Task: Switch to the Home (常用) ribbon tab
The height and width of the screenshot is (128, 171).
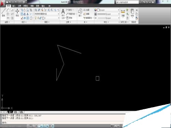Action: coord(8,6)
